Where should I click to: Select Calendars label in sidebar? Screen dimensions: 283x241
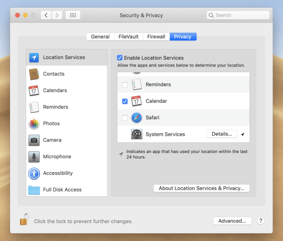click(55, 90)
